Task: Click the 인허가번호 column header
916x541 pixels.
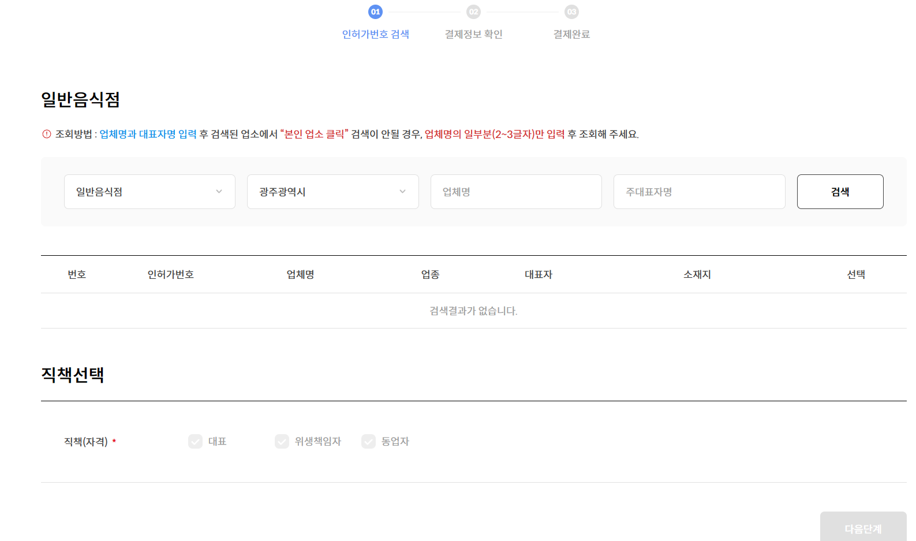Action: pos(171,274)
